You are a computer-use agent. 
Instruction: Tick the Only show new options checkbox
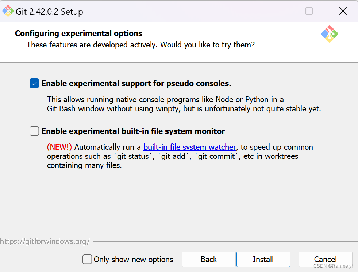coord(87,259)
